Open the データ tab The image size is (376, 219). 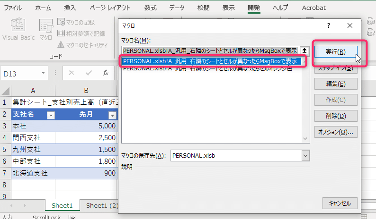(177, 8)
